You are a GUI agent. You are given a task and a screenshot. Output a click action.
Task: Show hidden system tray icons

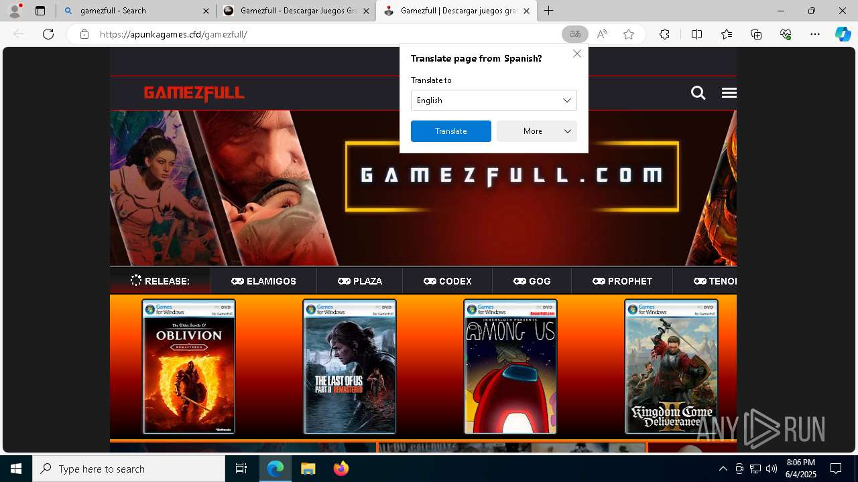723,469
